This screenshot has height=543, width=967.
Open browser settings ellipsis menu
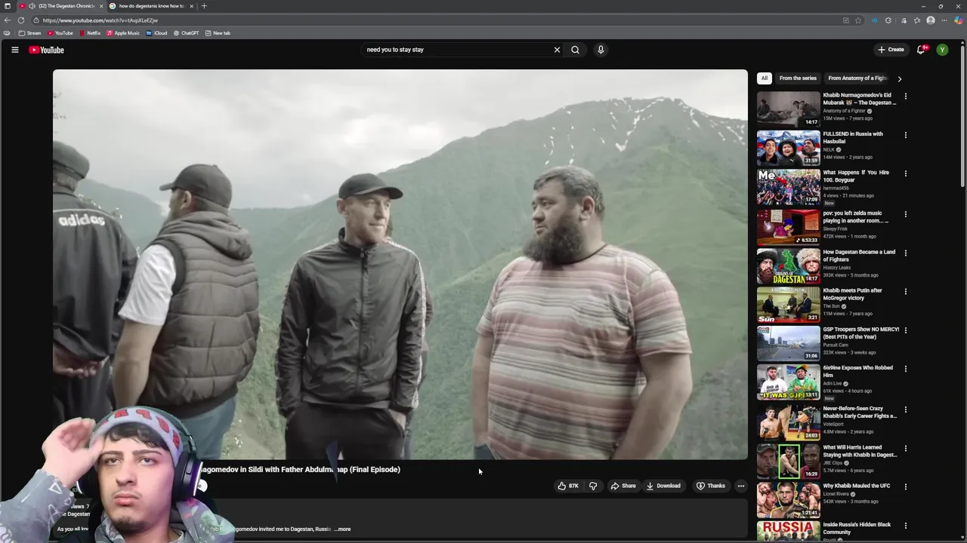pos(944,20)
